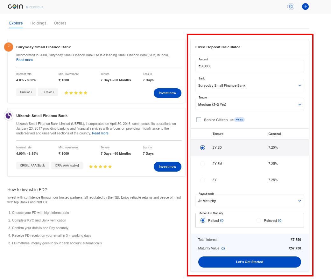Screen dimensions: 331x279
Task: Open the Payout mode dropdown
Action: click(x=249, y=201)
